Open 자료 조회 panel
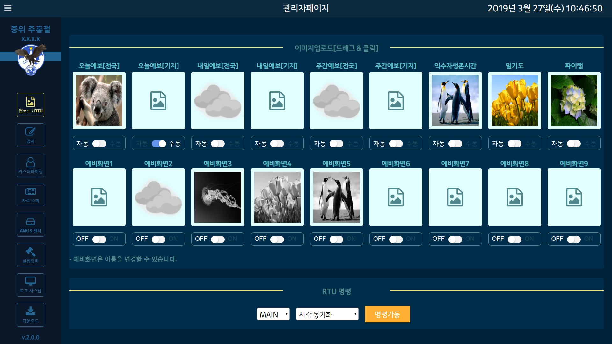The width and height of the screenshot is (612, 344). coord(30,195)
